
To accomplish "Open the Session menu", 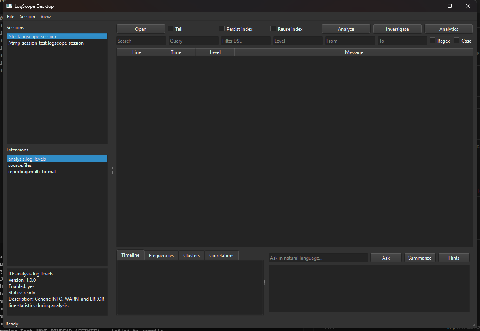I will pos(28,17).
